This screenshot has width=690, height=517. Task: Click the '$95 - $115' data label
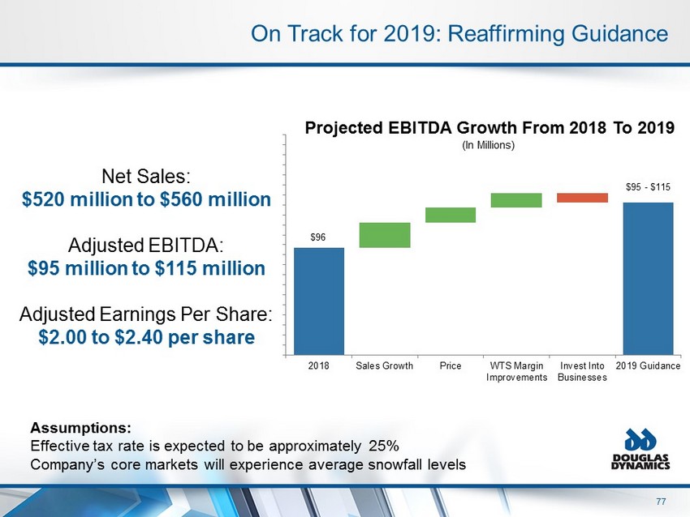pyautogui.click(x=648, y=187)
